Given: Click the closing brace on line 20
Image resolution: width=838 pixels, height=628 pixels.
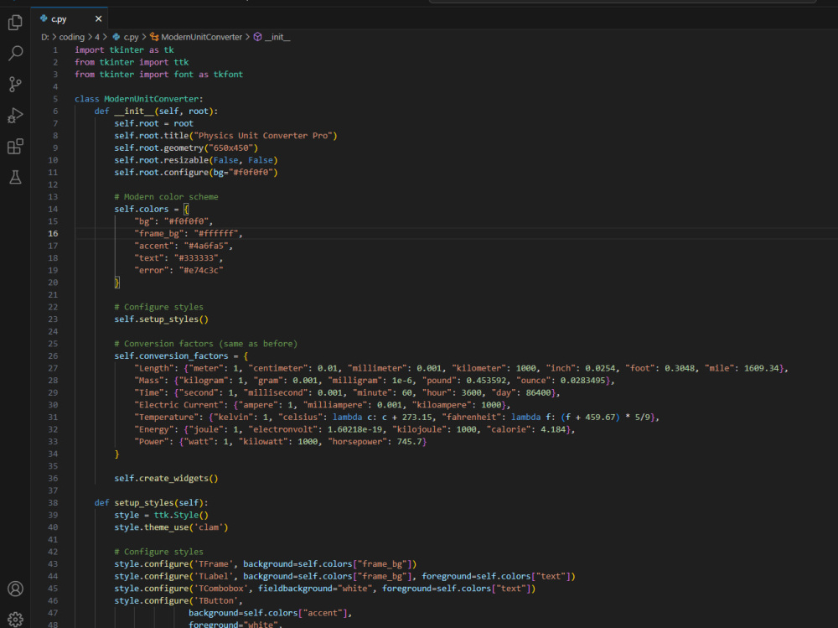Looking at the screenshot, I should [x=117, y=283].
